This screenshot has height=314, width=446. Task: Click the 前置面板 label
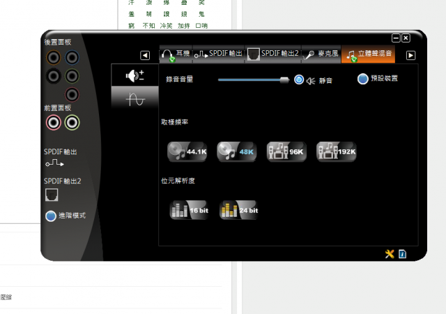coord(58,108)
